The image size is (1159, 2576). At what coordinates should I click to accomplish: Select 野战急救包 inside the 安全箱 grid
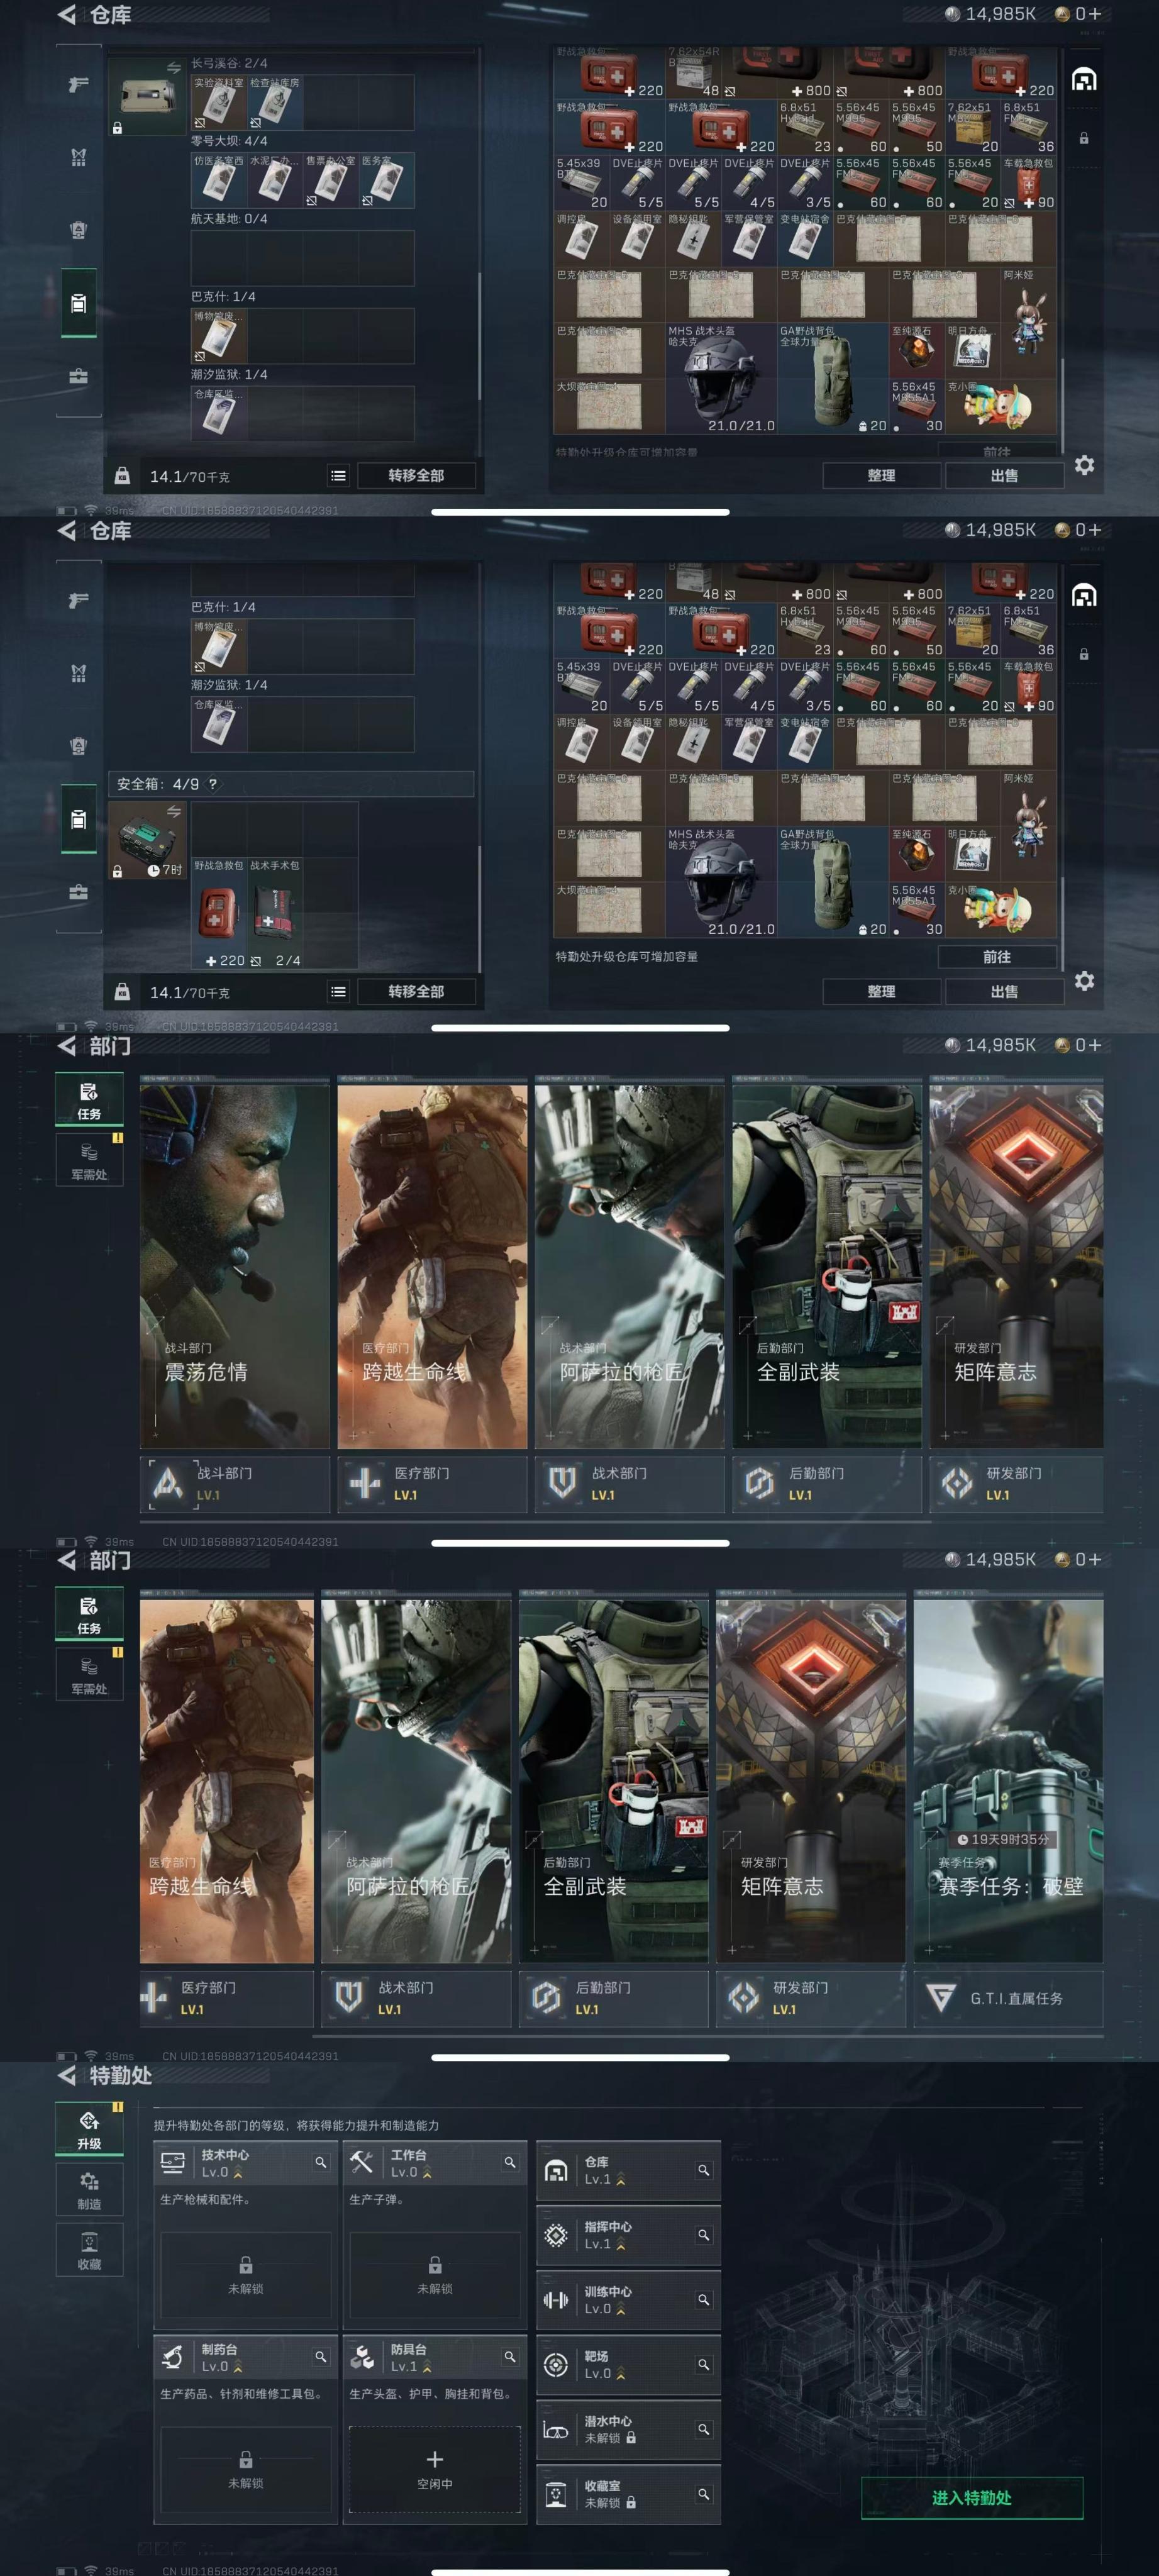pos(219,913)
